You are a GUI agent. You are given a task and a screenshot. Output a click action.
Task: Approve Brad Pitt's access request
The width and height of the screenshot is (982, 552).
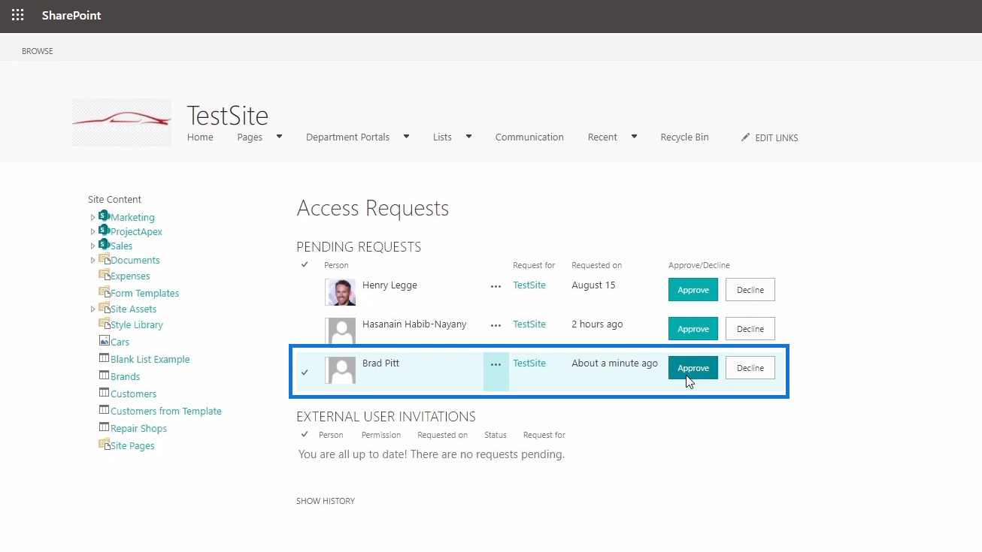693,368
